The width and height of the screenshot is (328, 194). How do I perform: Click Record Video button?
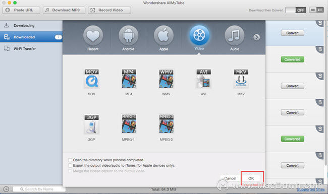tap(110, 10)
